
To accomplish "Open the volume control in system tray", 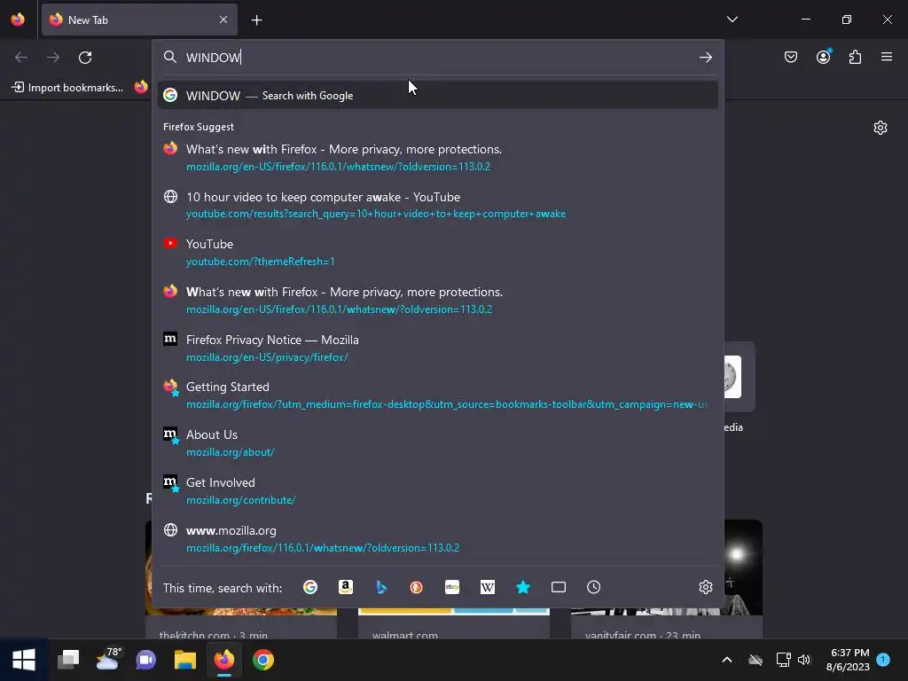I will (x=804, y=660).
